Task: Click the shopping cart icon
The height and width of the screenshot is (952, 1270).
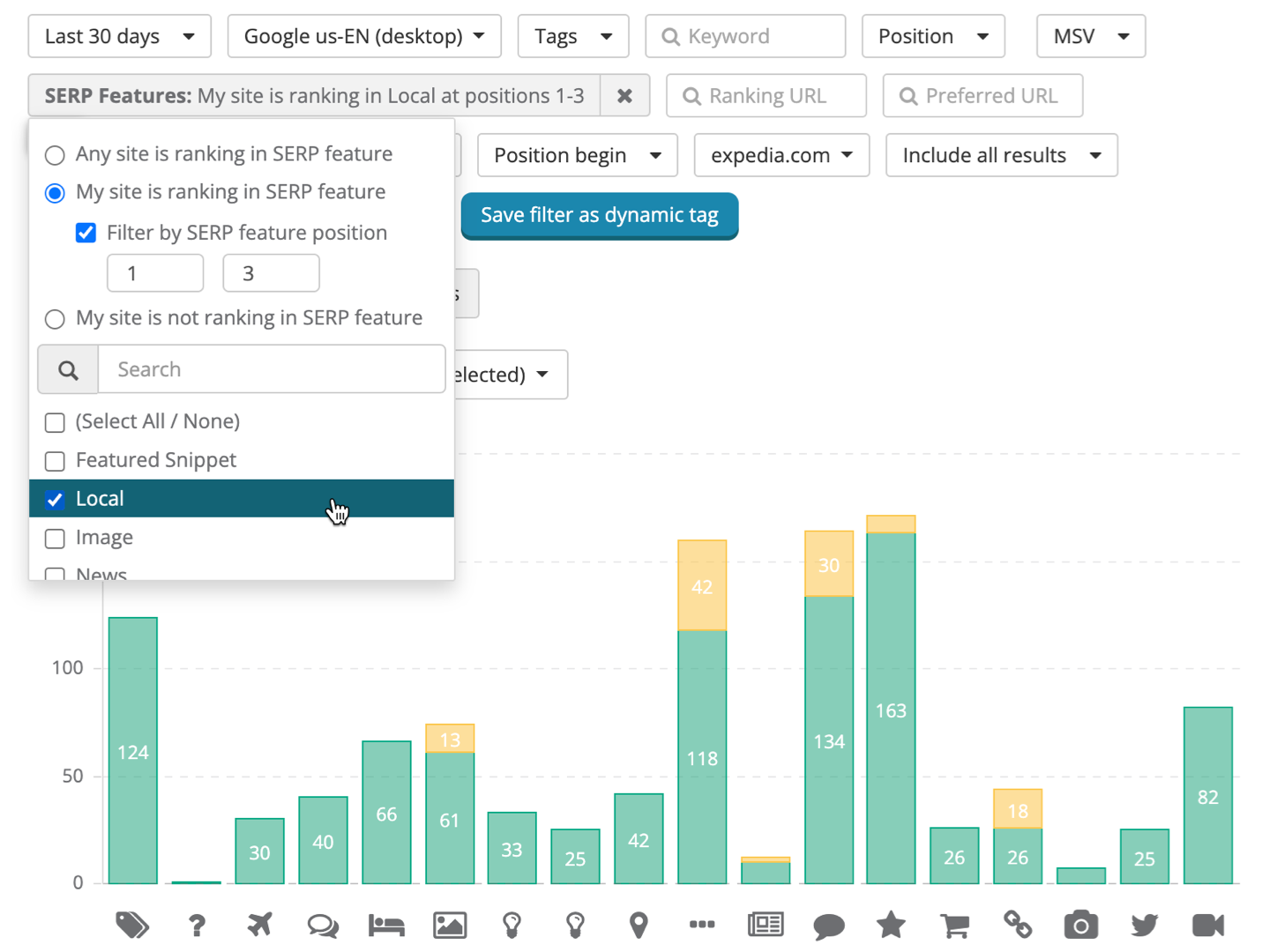Action: pyautogui.click(x=954, y=926)
